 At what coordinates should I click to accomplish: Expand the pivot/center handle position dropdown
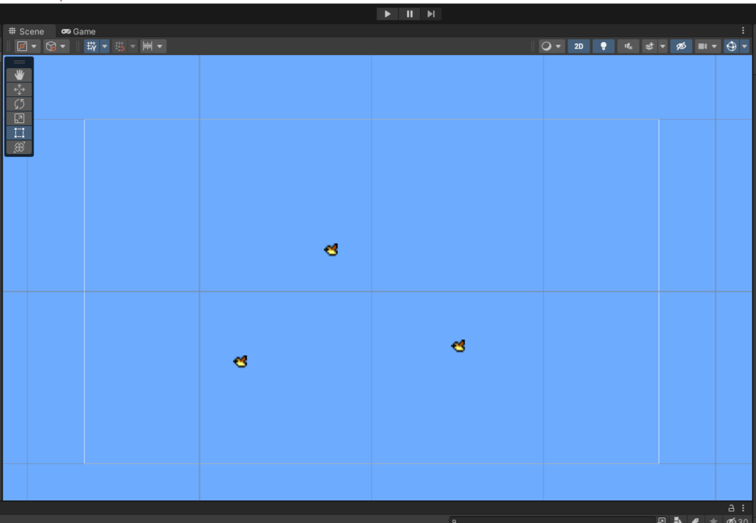click(x=34, y=46)
